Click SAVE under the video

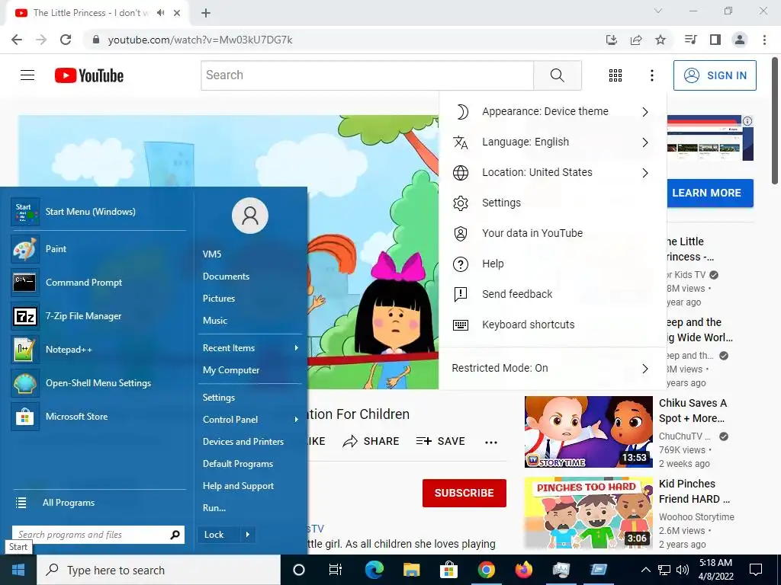click(x=440, y=441)
